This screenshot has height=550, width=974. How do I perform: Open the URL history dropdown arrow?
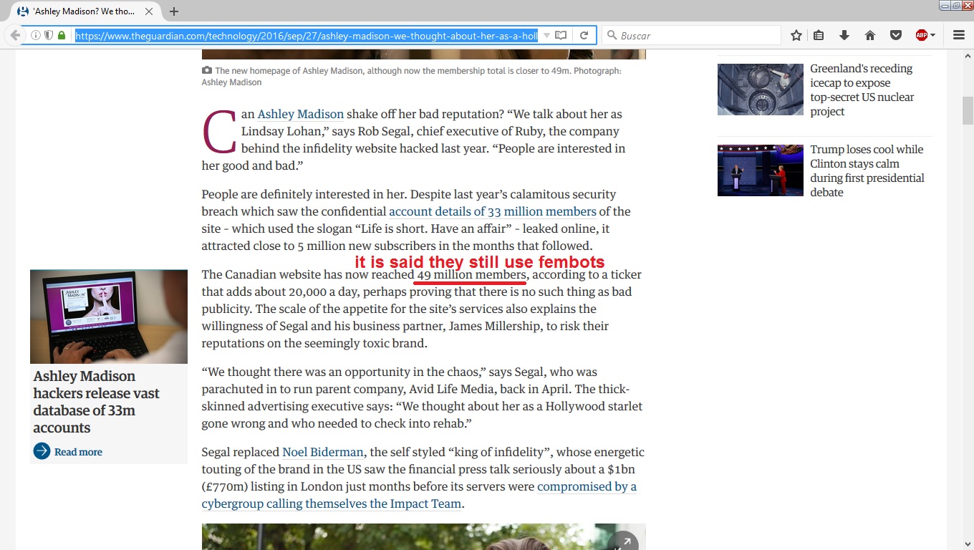[546, 36]
